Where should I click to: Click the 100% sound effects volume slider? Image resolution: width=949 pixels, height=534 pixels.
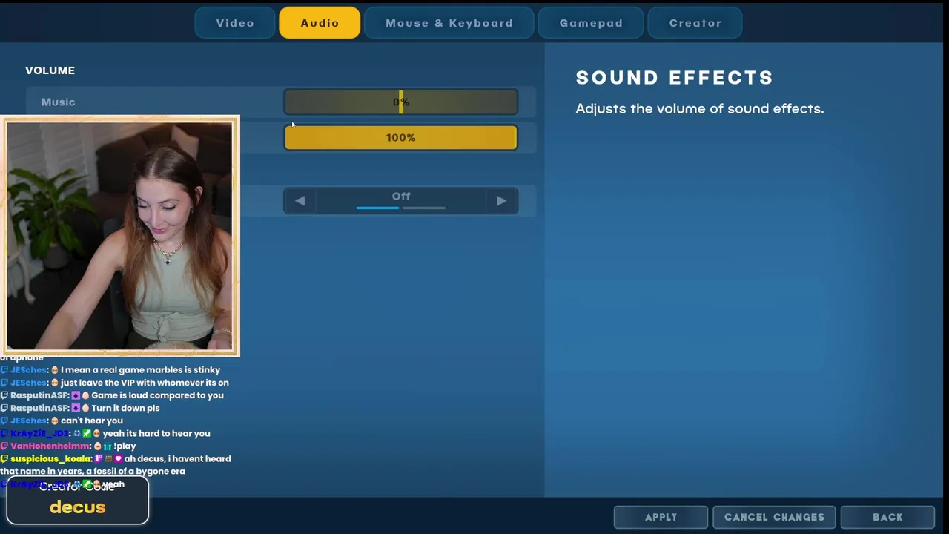tap(400, 138)
